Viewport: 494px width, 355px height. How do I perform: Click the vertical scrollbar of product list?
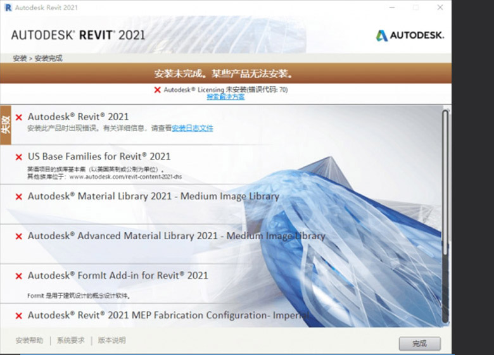coord(445,216)
